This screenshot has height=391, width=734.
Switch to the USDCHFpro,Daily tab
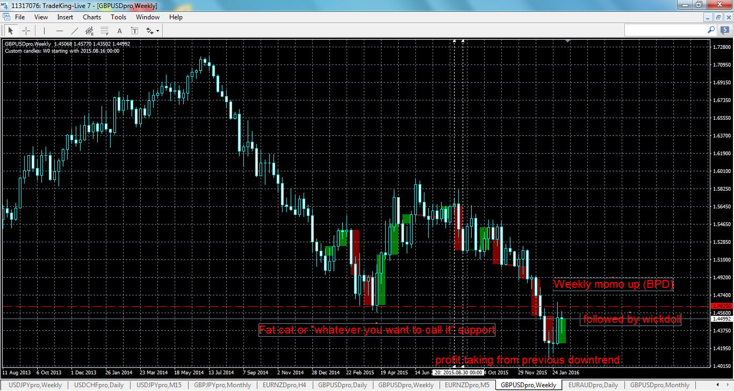99,385
